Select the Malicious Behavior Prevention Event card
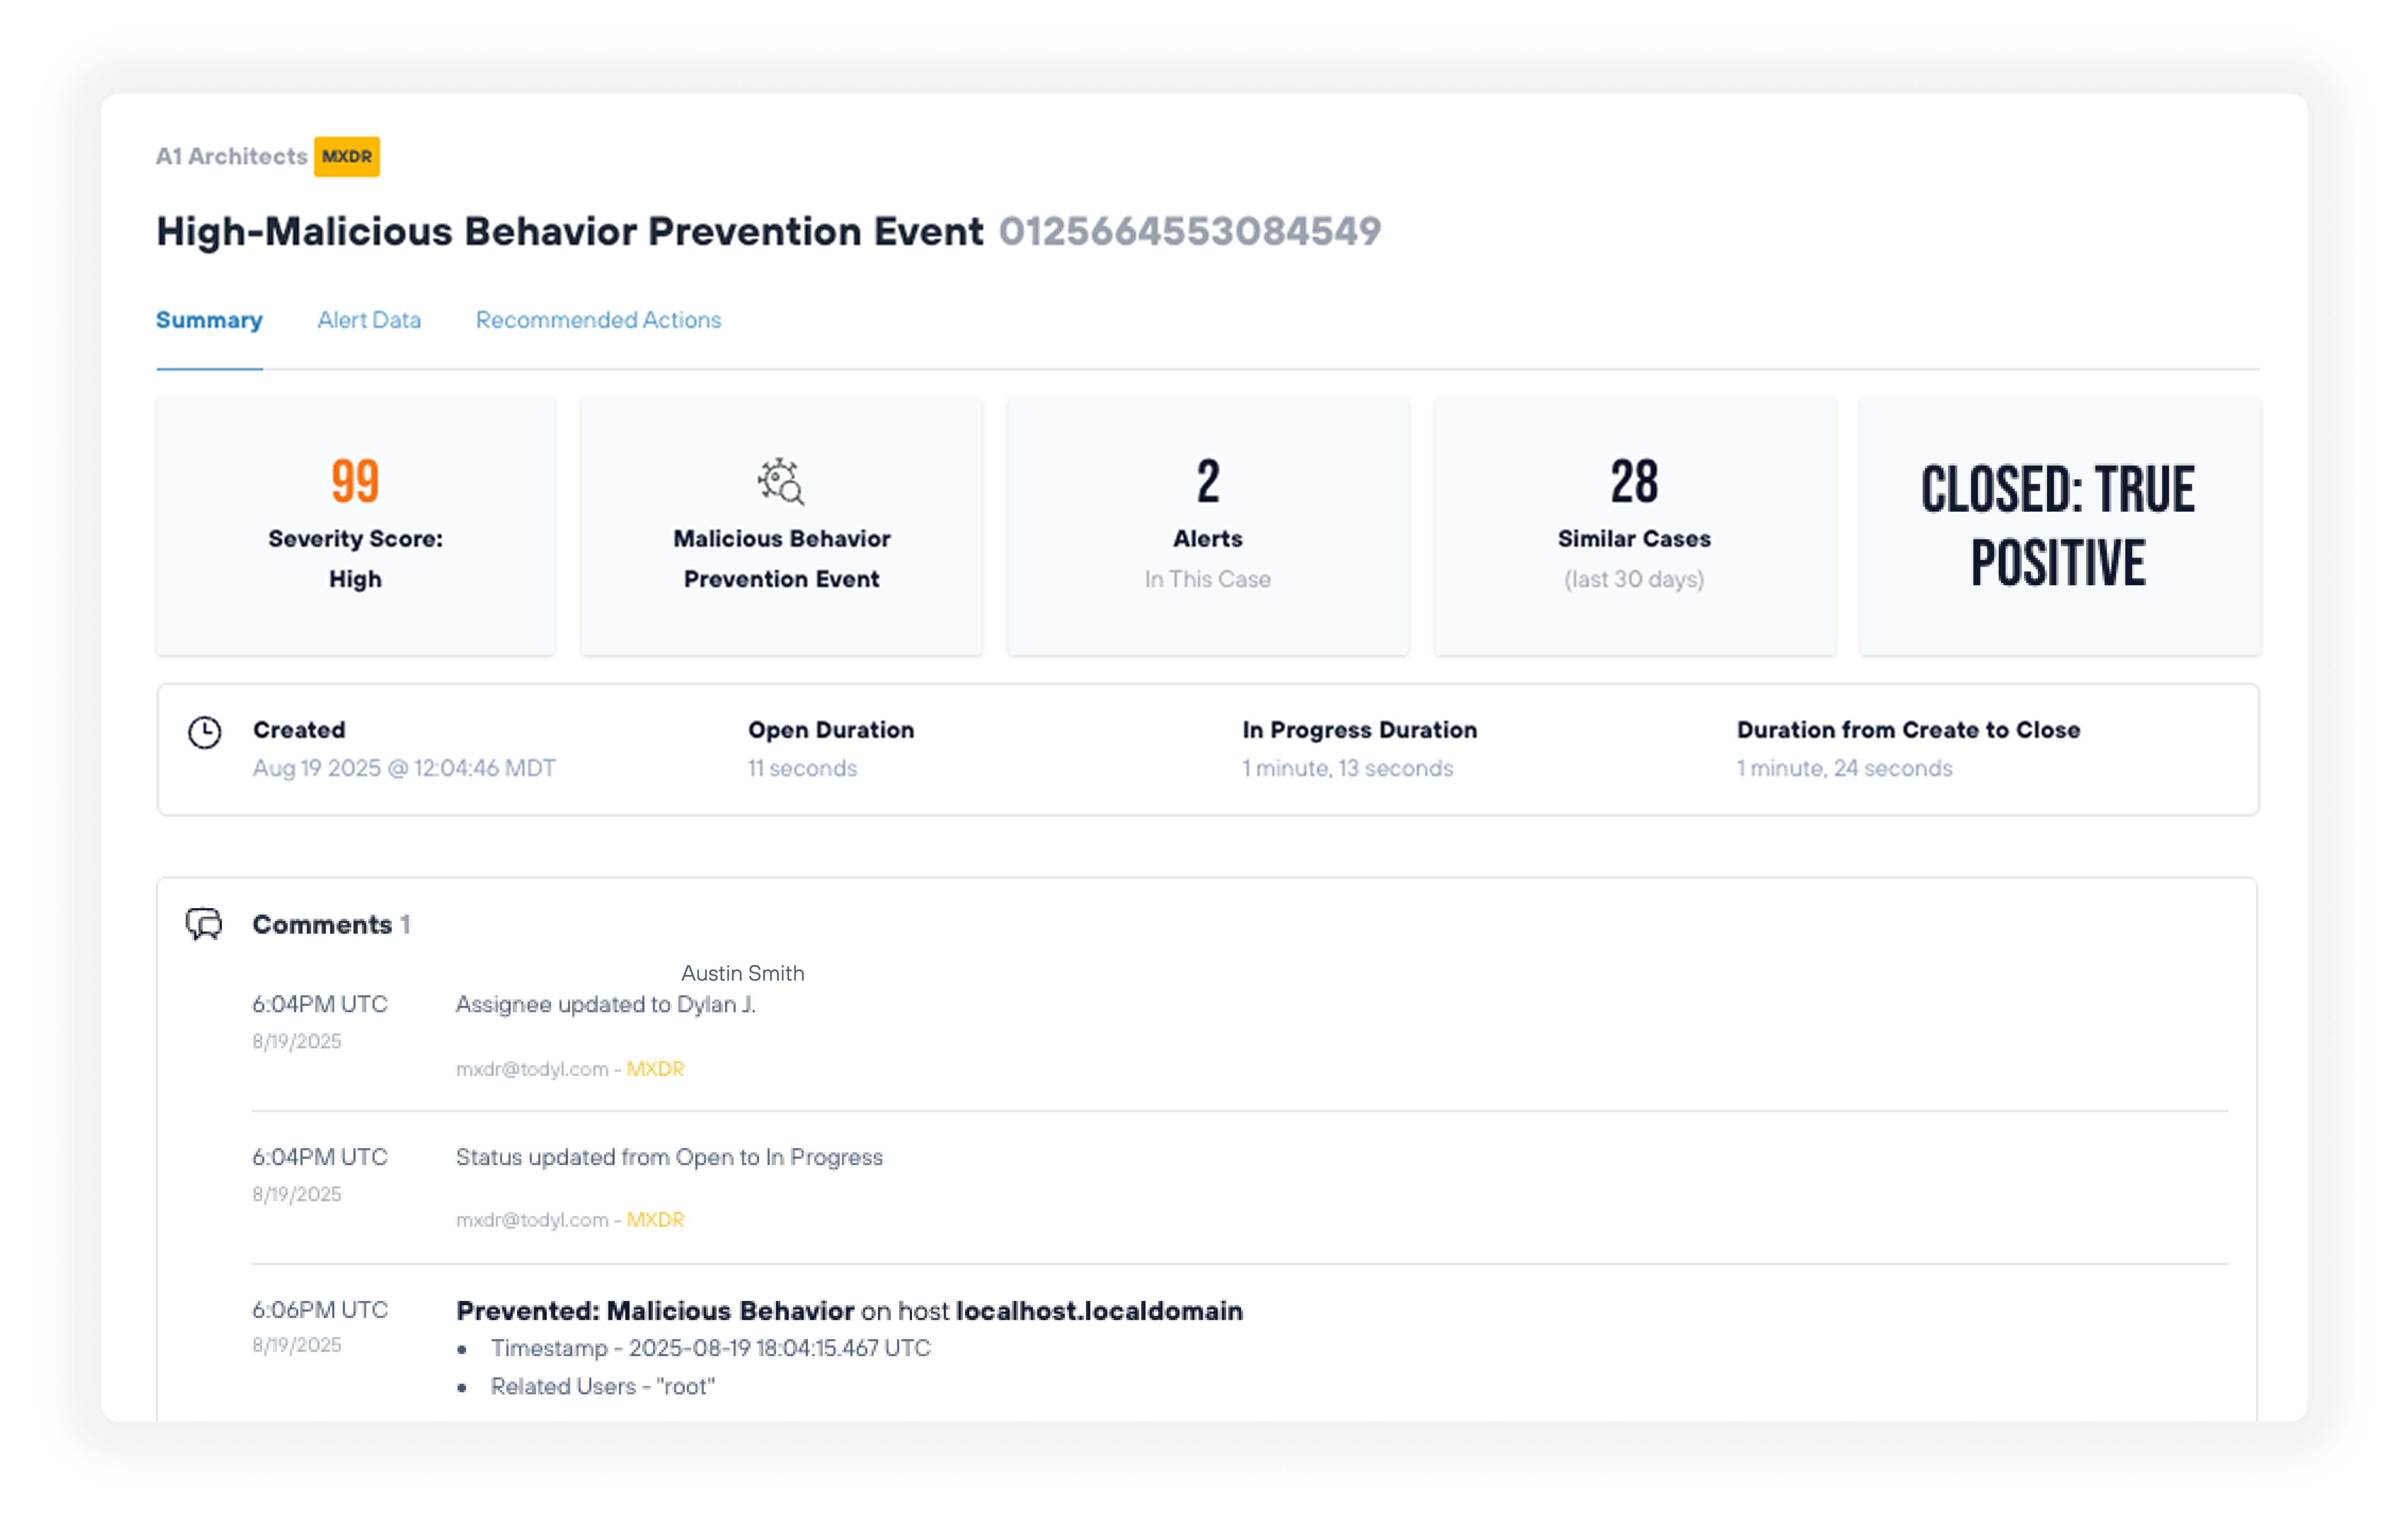Viewport: 2408px width, 1515px height. (781, 526)
